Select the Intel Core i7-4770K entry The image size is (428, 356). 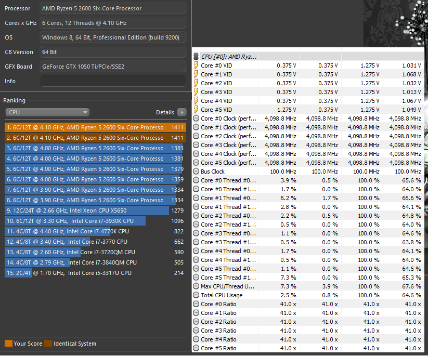pos(95,231)
